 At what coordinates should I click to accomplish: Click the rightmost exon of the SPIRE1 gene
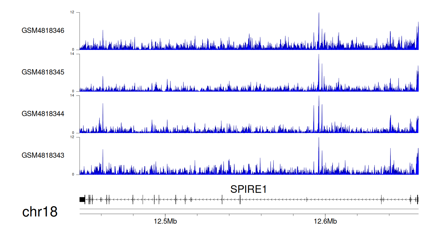417,200
